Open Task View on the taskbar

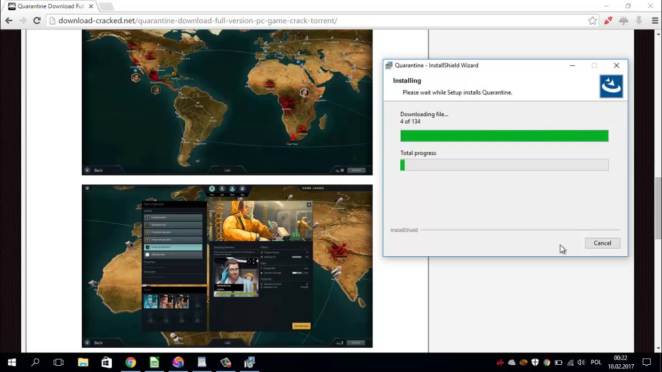click(58, 362)
